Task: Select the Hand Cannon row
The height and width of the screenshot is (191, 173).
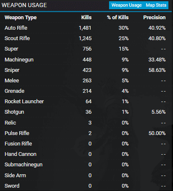Action: [86, 154]
